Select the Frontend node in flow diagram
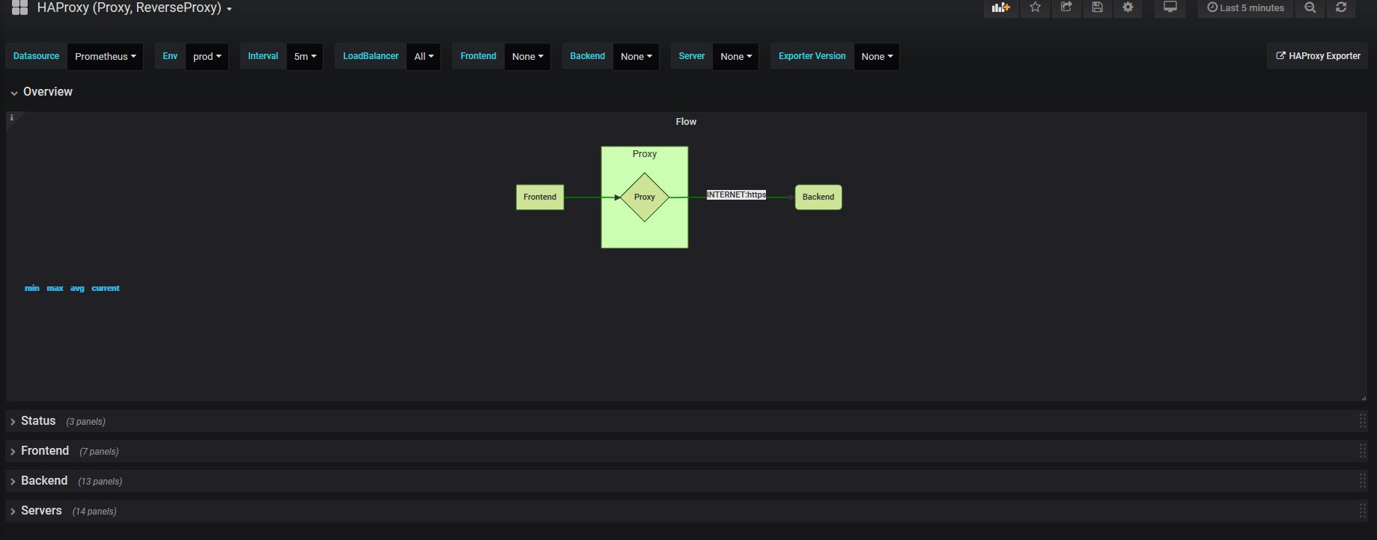Image resolution: width=1377 pixels, height=540 pixels. pyautogui.click(x=540, y=197)
